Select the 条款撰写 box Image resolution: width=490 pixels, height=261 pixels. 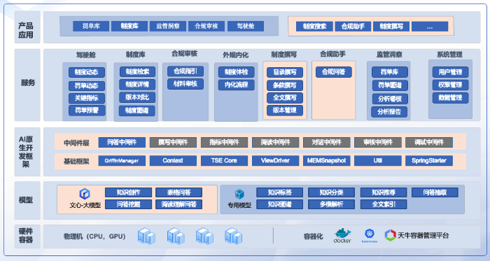pyautogui.click(x=285, y=85)
